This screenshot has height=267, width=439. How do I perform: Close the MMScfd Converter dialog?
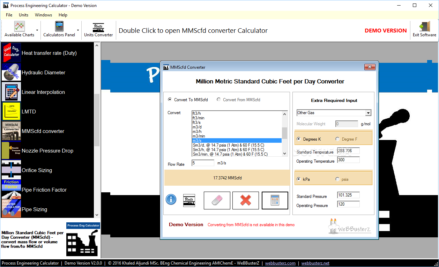click(370, 67)
